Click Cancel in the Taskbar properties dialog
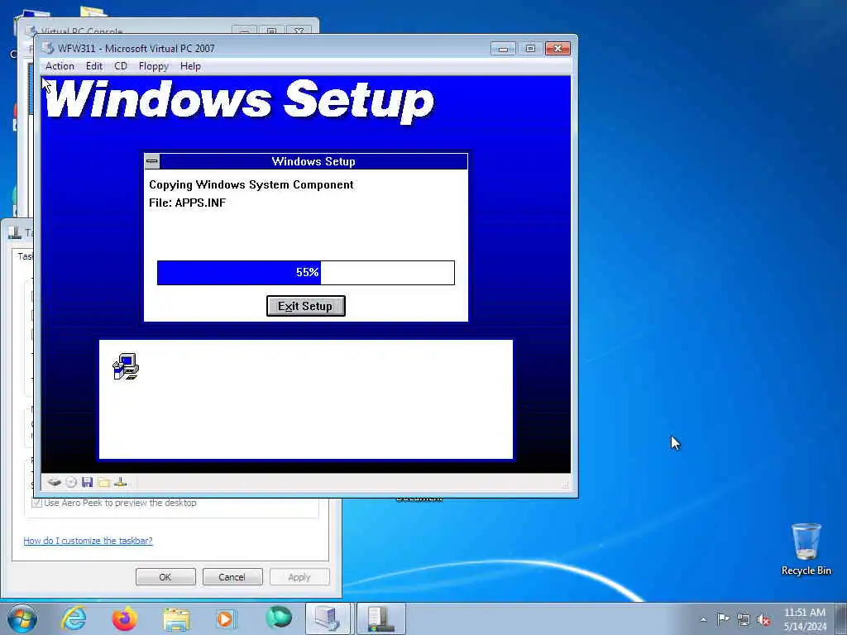Viewport: 847px width, 635px height. point(232,576)
